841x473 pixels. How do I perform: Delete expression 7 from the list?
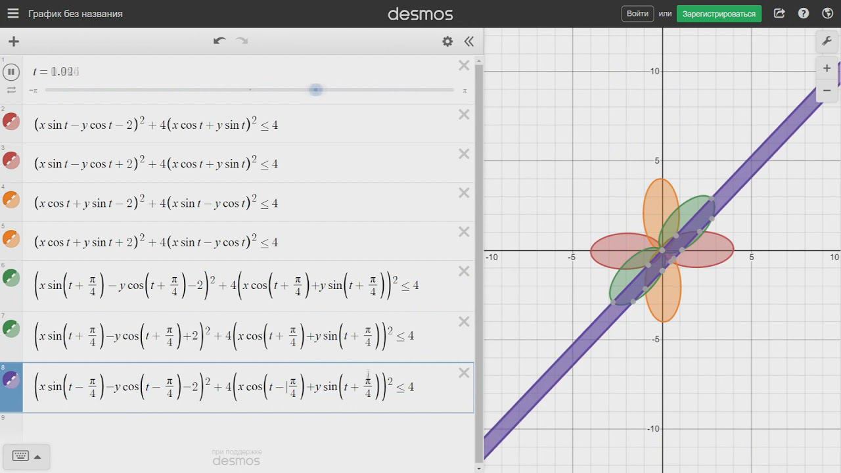(464, 322)
